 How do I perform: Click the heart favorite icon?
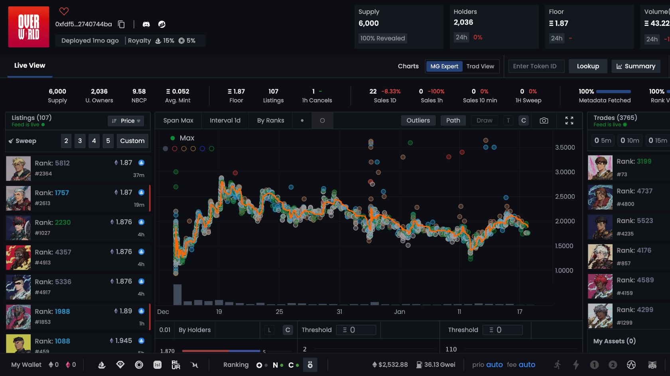click(x=64, y=11)
